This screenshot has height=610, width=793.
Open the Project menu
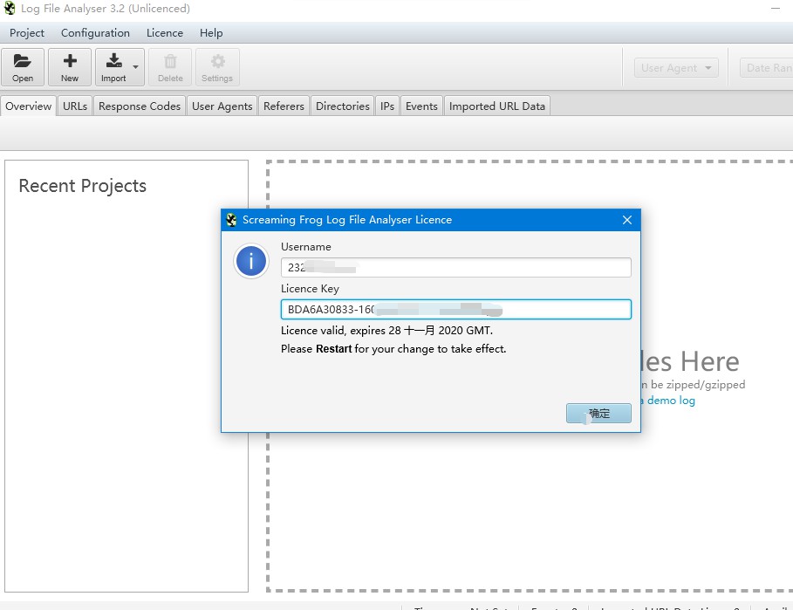pyautogui.click(x=27, y=33)
